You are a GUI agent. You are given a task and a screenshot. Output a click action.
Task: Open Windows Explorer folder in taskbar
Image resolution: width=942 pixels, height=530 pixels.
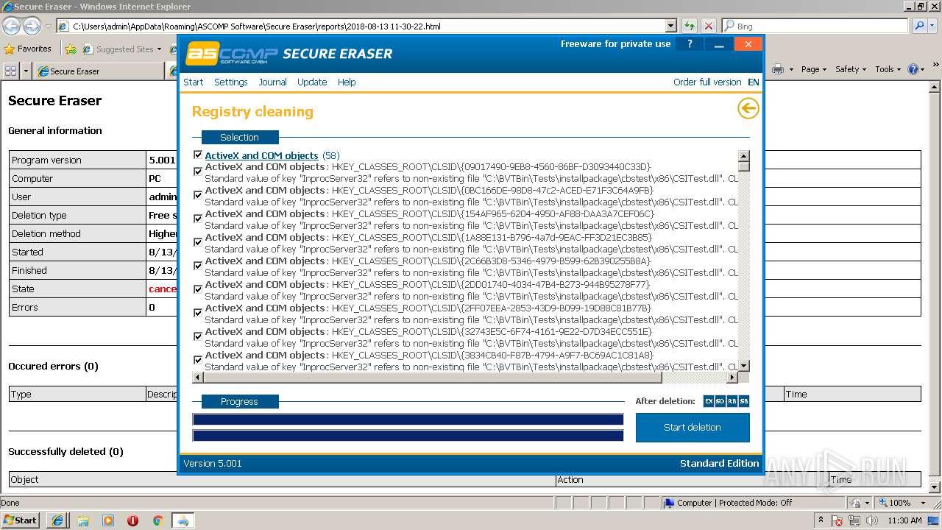[83, 520]
